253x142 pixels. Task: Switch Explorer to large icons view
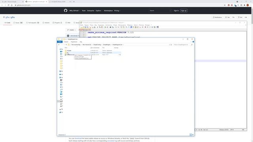pos(193,135)
